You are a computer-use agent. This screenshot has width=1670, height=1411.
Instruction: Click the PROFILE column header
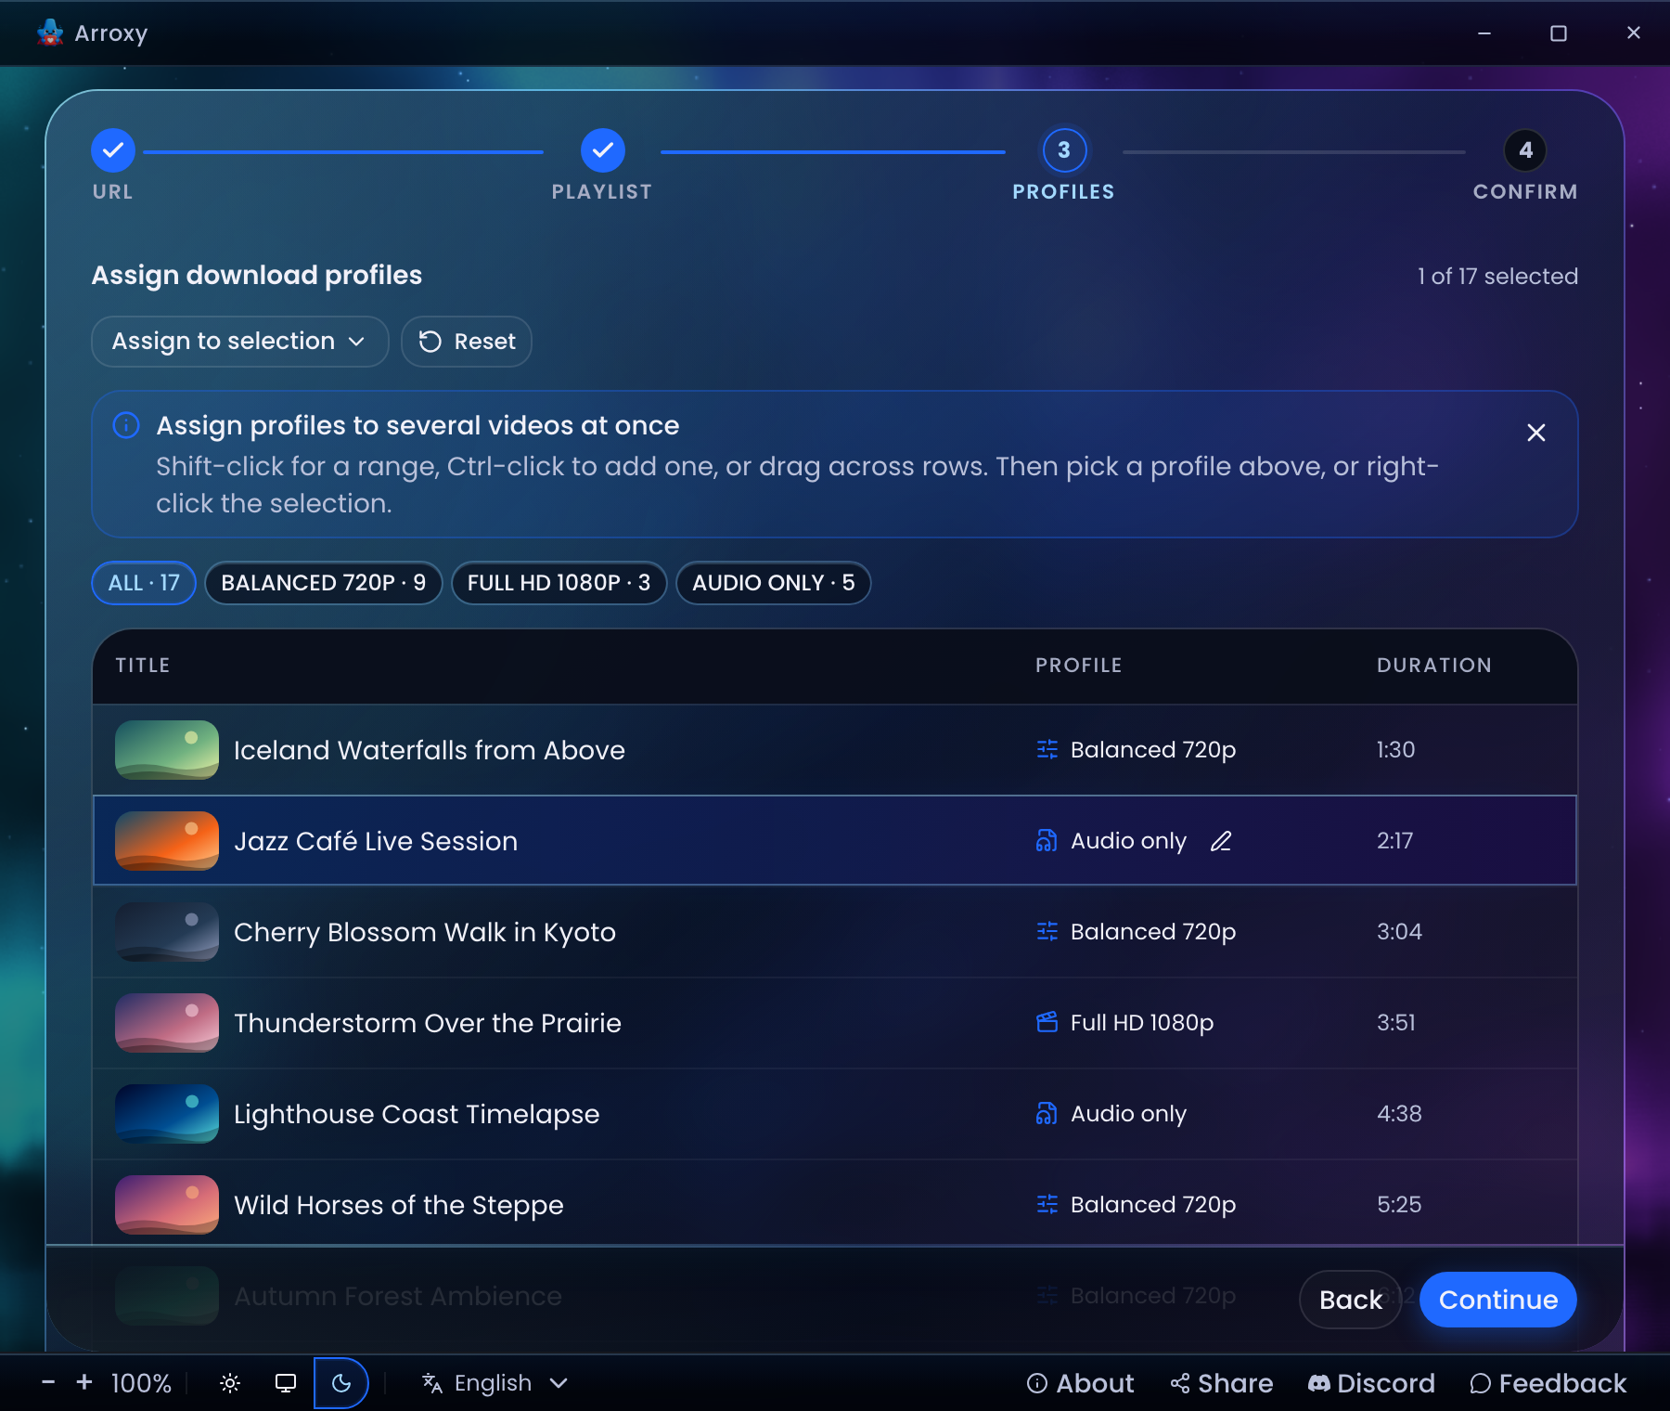1079,666
